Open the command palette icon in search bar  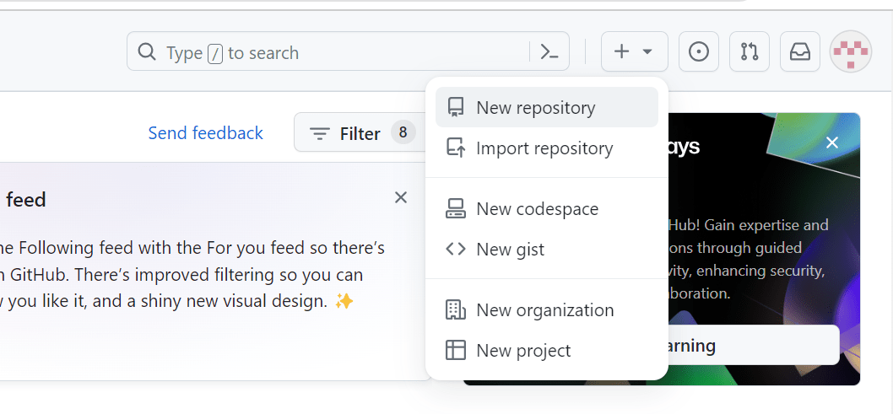point(549,51)
